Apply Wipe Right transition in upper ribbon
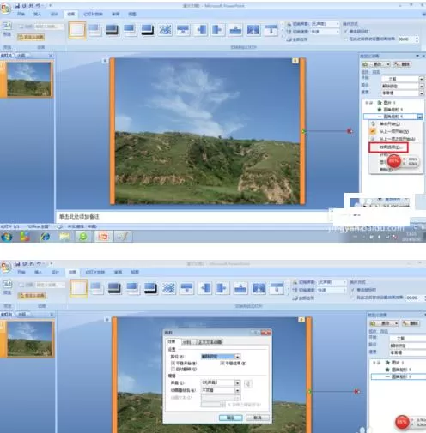This screenshot has width=426, height=433. point(218,30)
